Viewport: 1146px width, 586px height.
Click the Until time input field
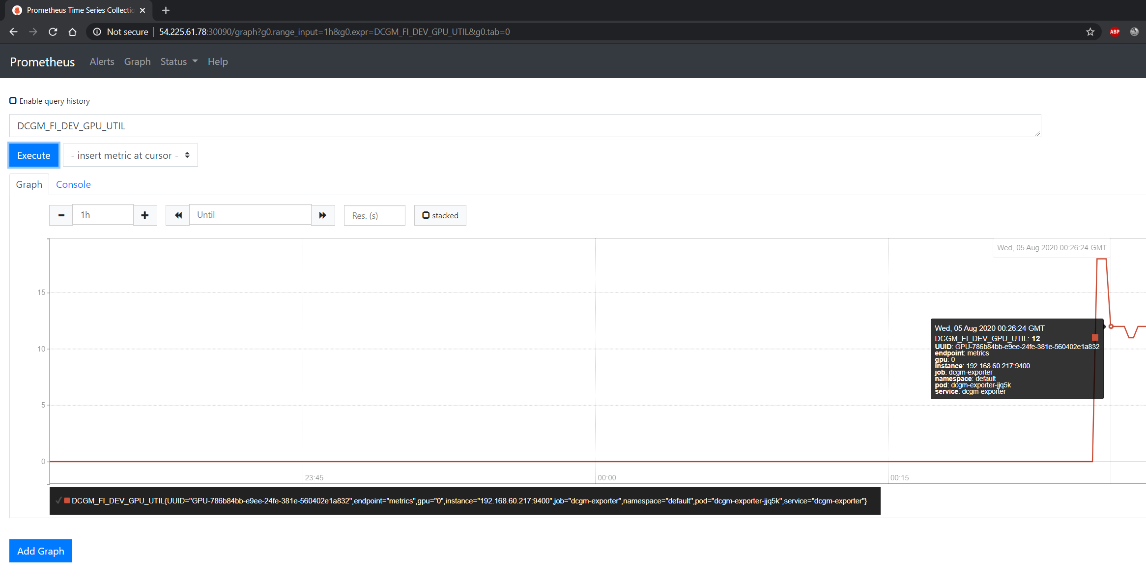click(x=250, y=215)
